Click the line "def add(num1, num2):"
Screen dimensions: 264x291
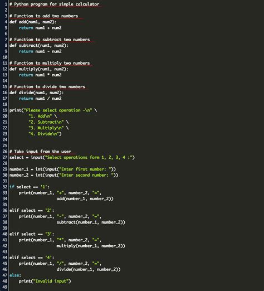pyautogui.click(x=33, y=22)
